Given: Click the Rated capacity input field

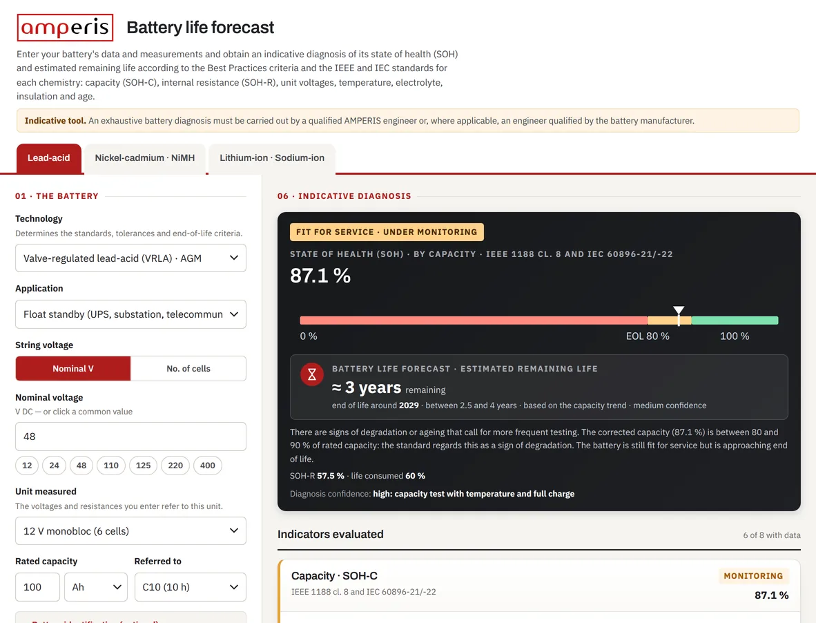Looking at the screenshot, I should tap(37, 587).
